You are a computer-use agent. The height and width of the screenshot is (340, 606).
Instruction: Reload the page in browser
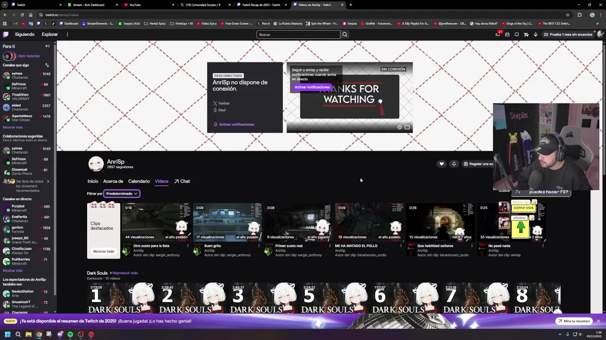click(x=22, y=15)
